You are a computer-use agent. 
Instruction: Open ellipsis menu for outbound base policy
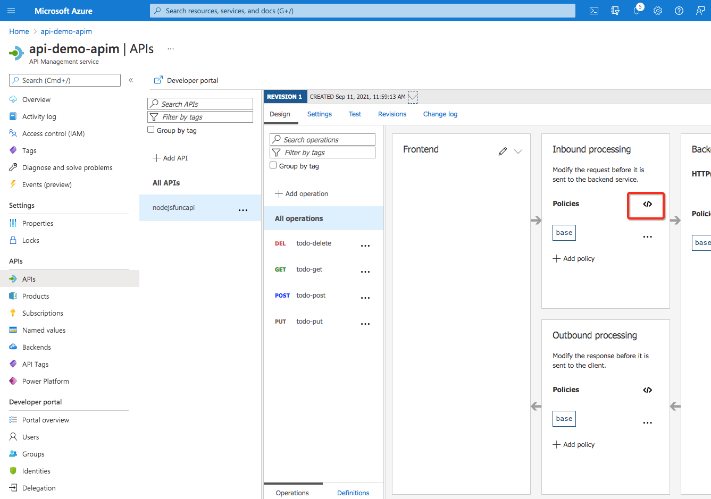pyautogui.click(x=647, y=423)
